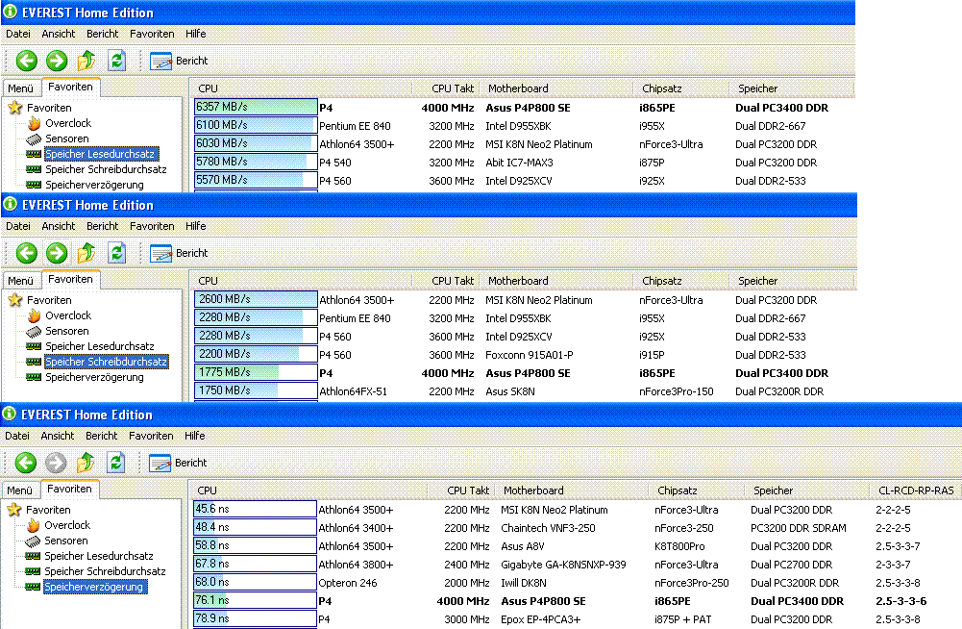Click the Favoriten star root in the top window
Viewport: 962px width, 629px height.
tap(39, 108)
